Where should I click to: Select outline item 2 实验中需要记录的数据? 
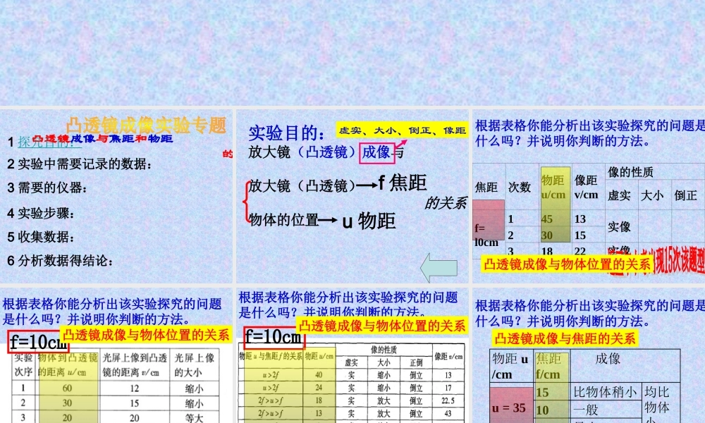point(79,164)
